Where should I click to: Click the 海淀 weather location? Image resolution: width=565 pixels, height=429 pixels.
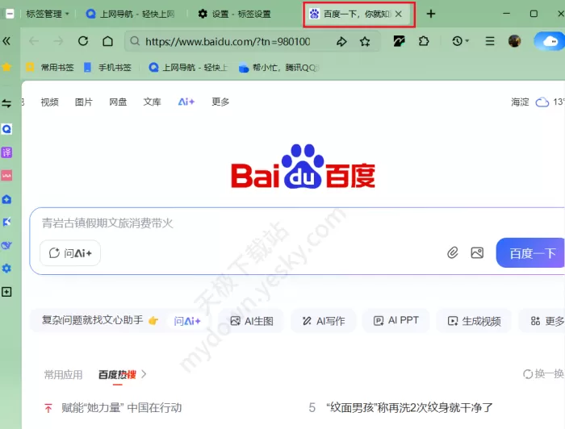pyautogui.click(x=520, y=102)
